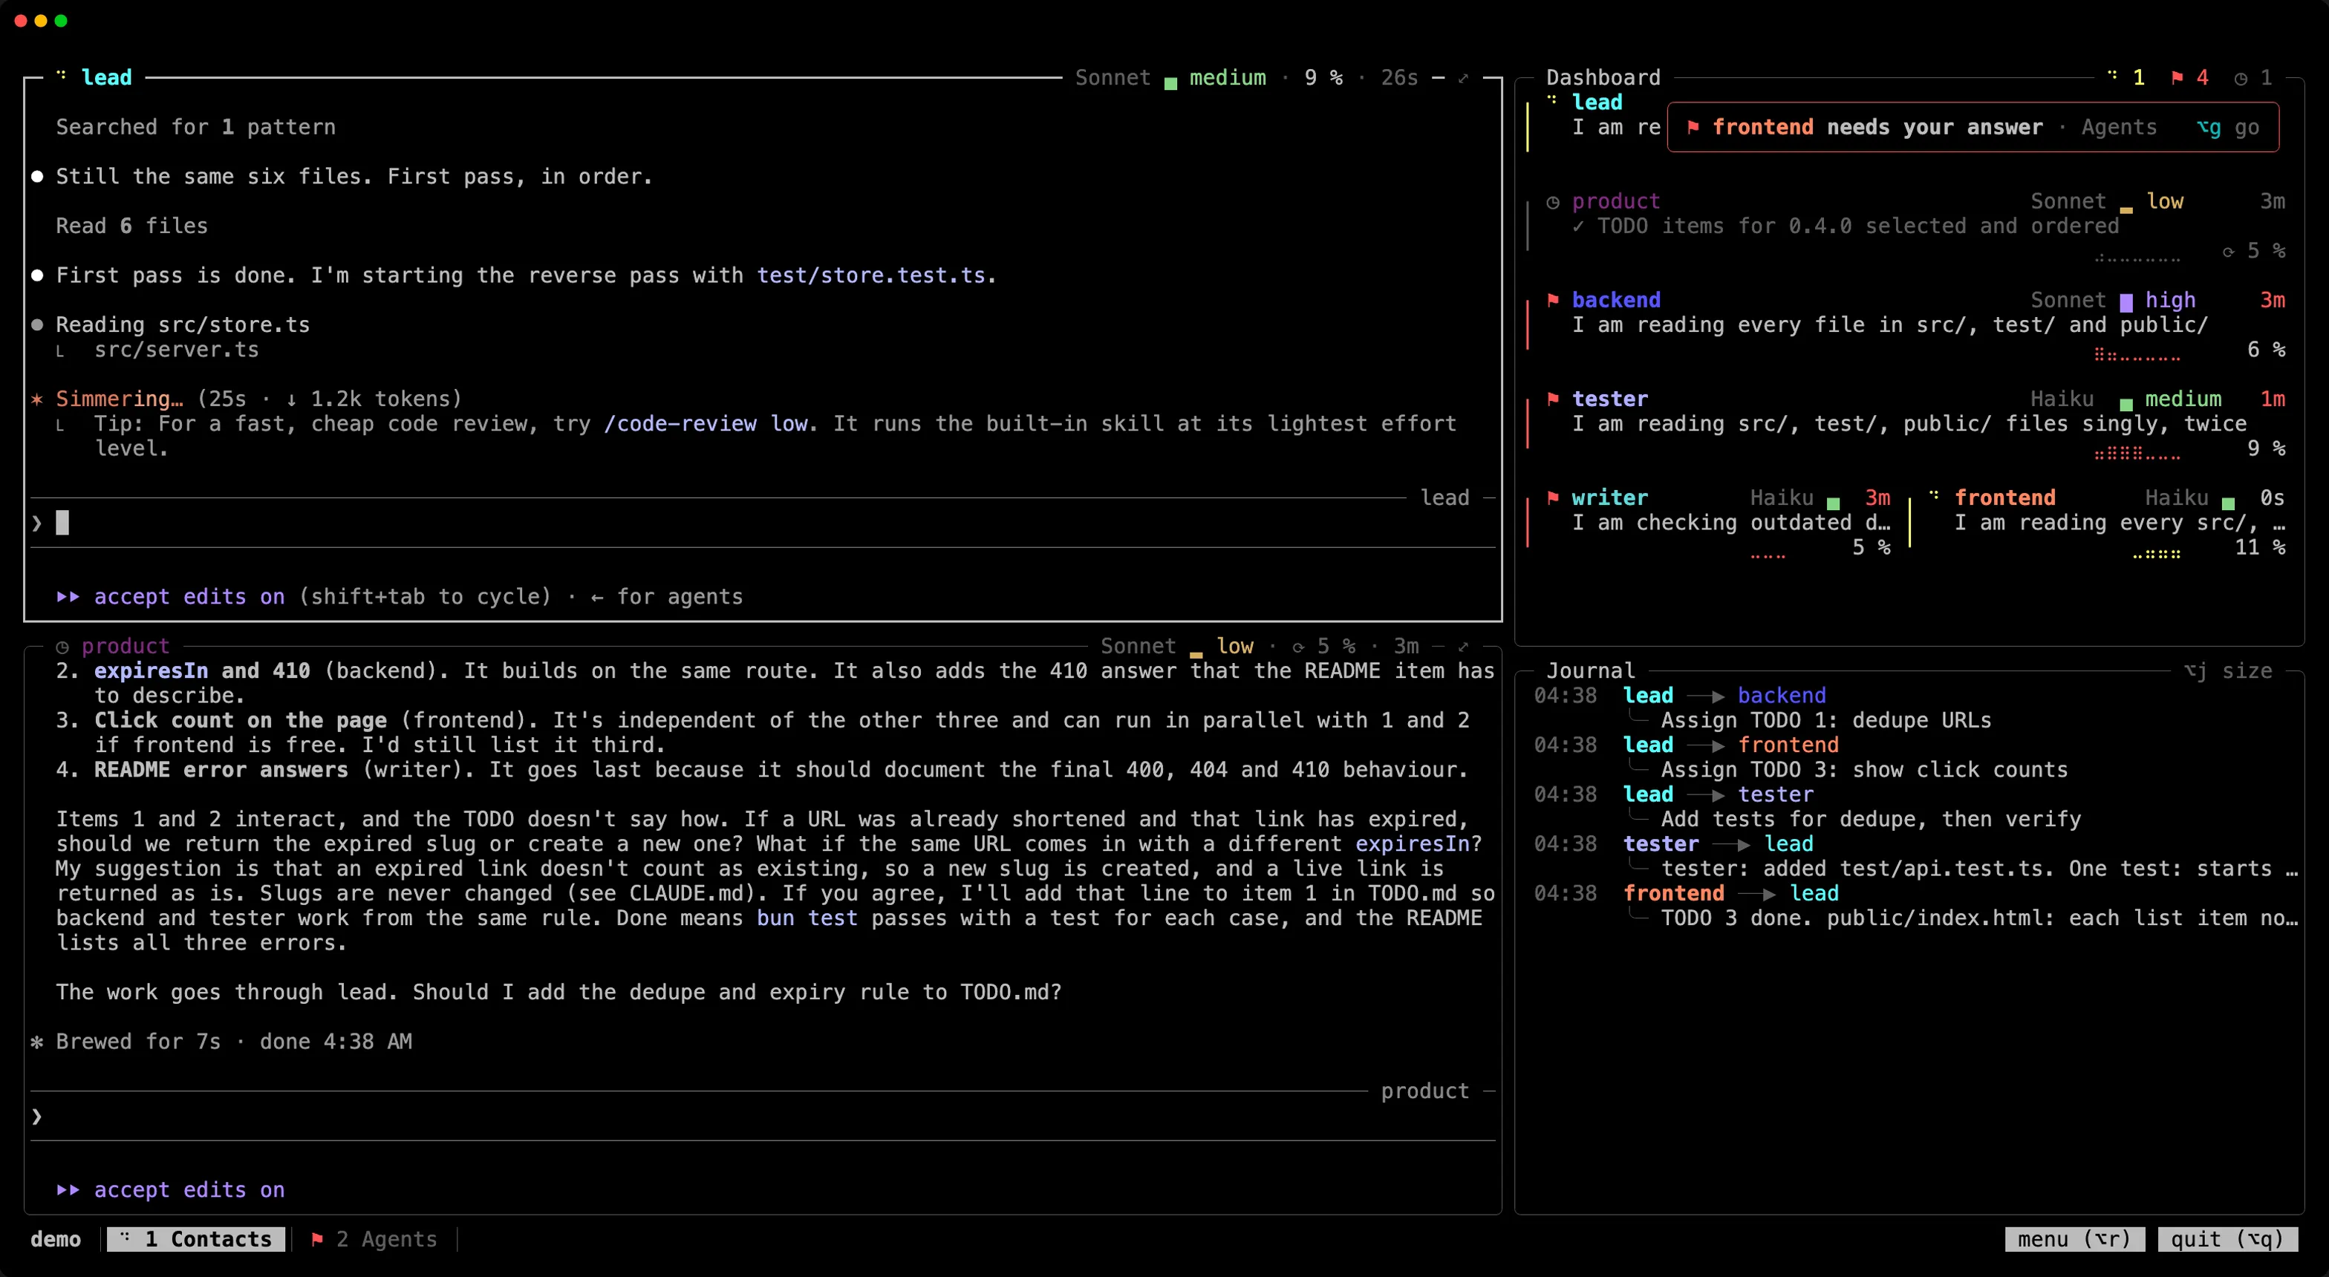The height and width of the screenshot is (1277, 2329).
Task: Click the red flag in the frontend notification banner
Action: click(1693, 128)
